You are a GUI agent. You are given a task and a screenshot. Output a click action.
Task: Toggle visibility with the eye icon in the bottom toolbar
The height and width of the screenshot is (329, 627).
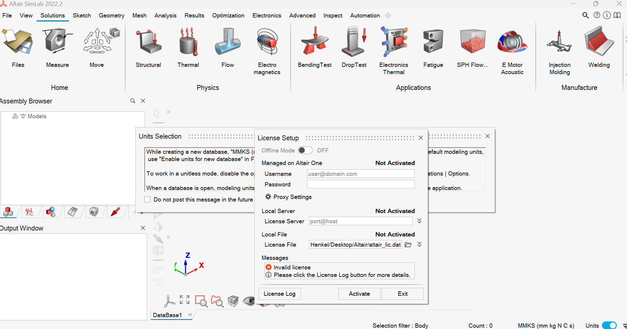tap(249, 301)
